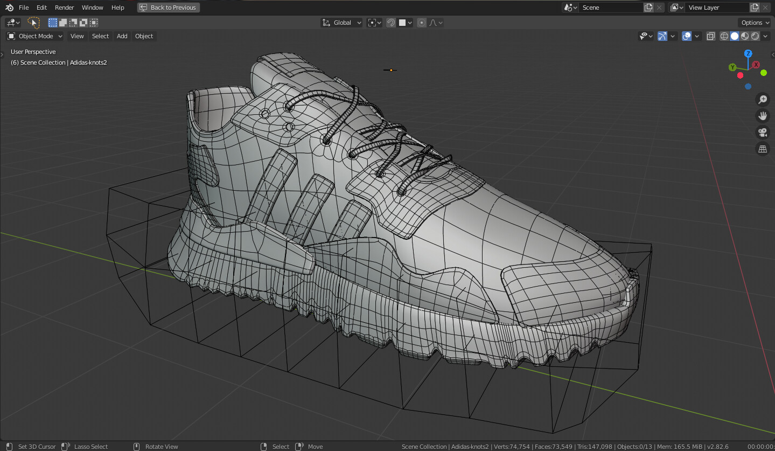Open the Render menu
775x451 pixels.
65,8
